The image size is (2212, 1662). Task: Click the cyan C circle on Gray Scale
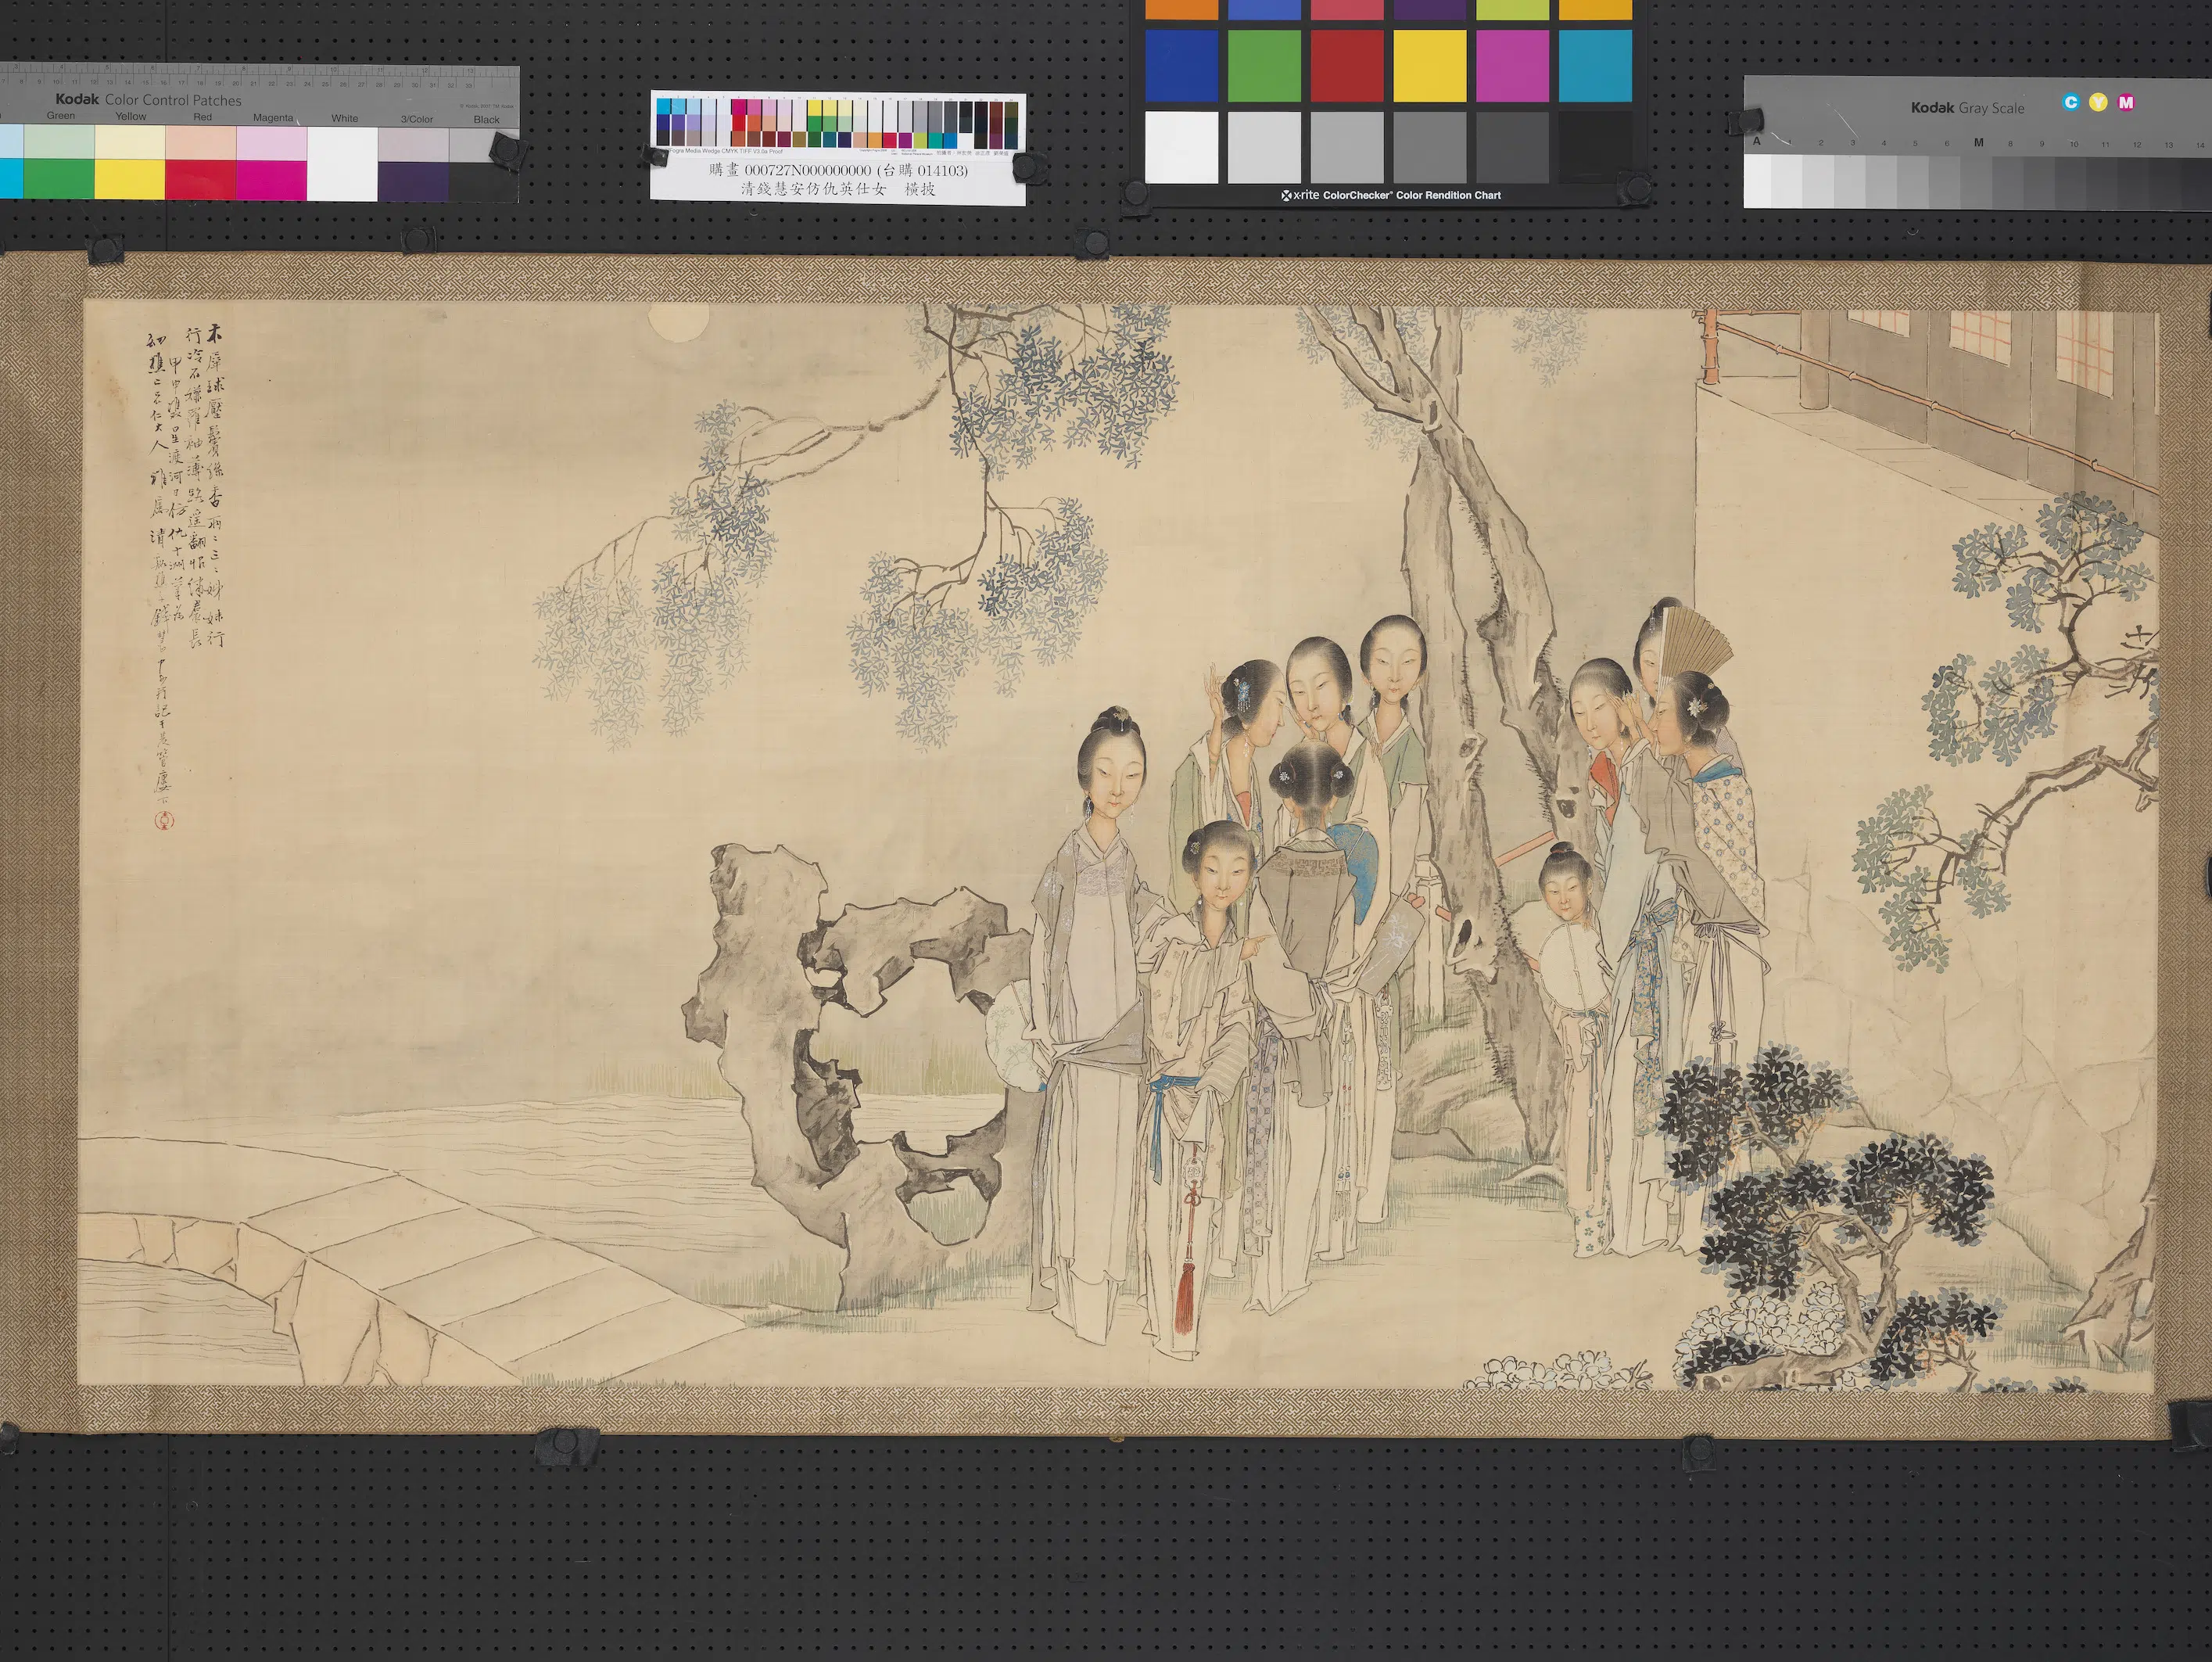coord(2071,102)
